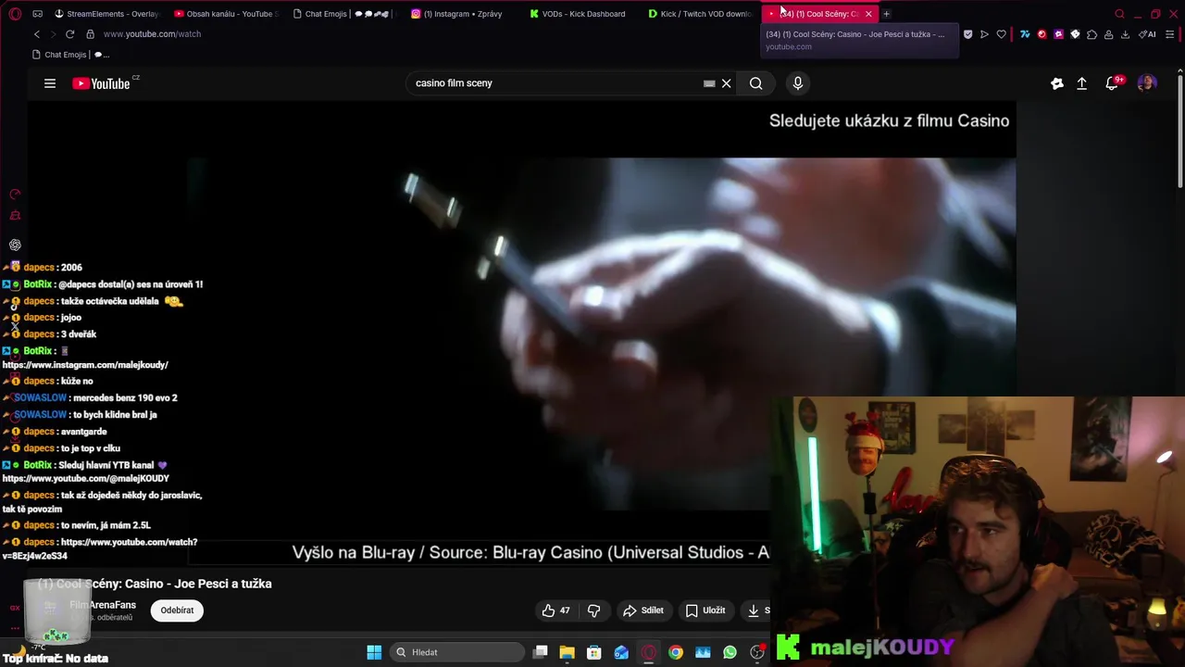Bookmark the page with the heart icon
Image resolution: width=1185 pixels, height=667 pixels.
(1001, 34)
